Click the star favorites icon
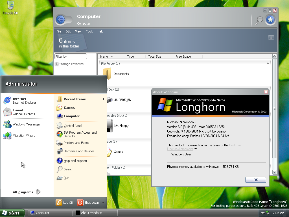Screen dimensions: 289x217 pyautogui.click(x=270, y=19)
